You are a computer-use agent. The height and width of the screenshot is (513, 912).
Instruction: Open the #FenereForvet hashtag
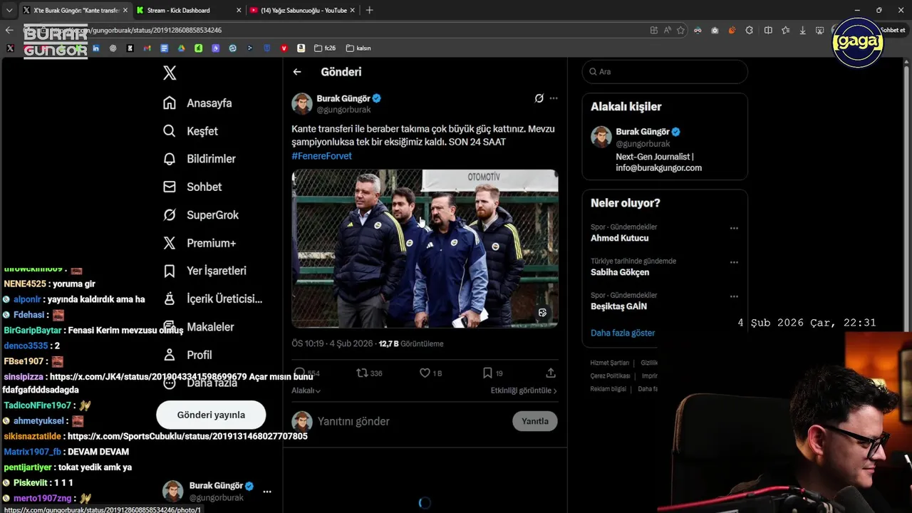point(321,155)
